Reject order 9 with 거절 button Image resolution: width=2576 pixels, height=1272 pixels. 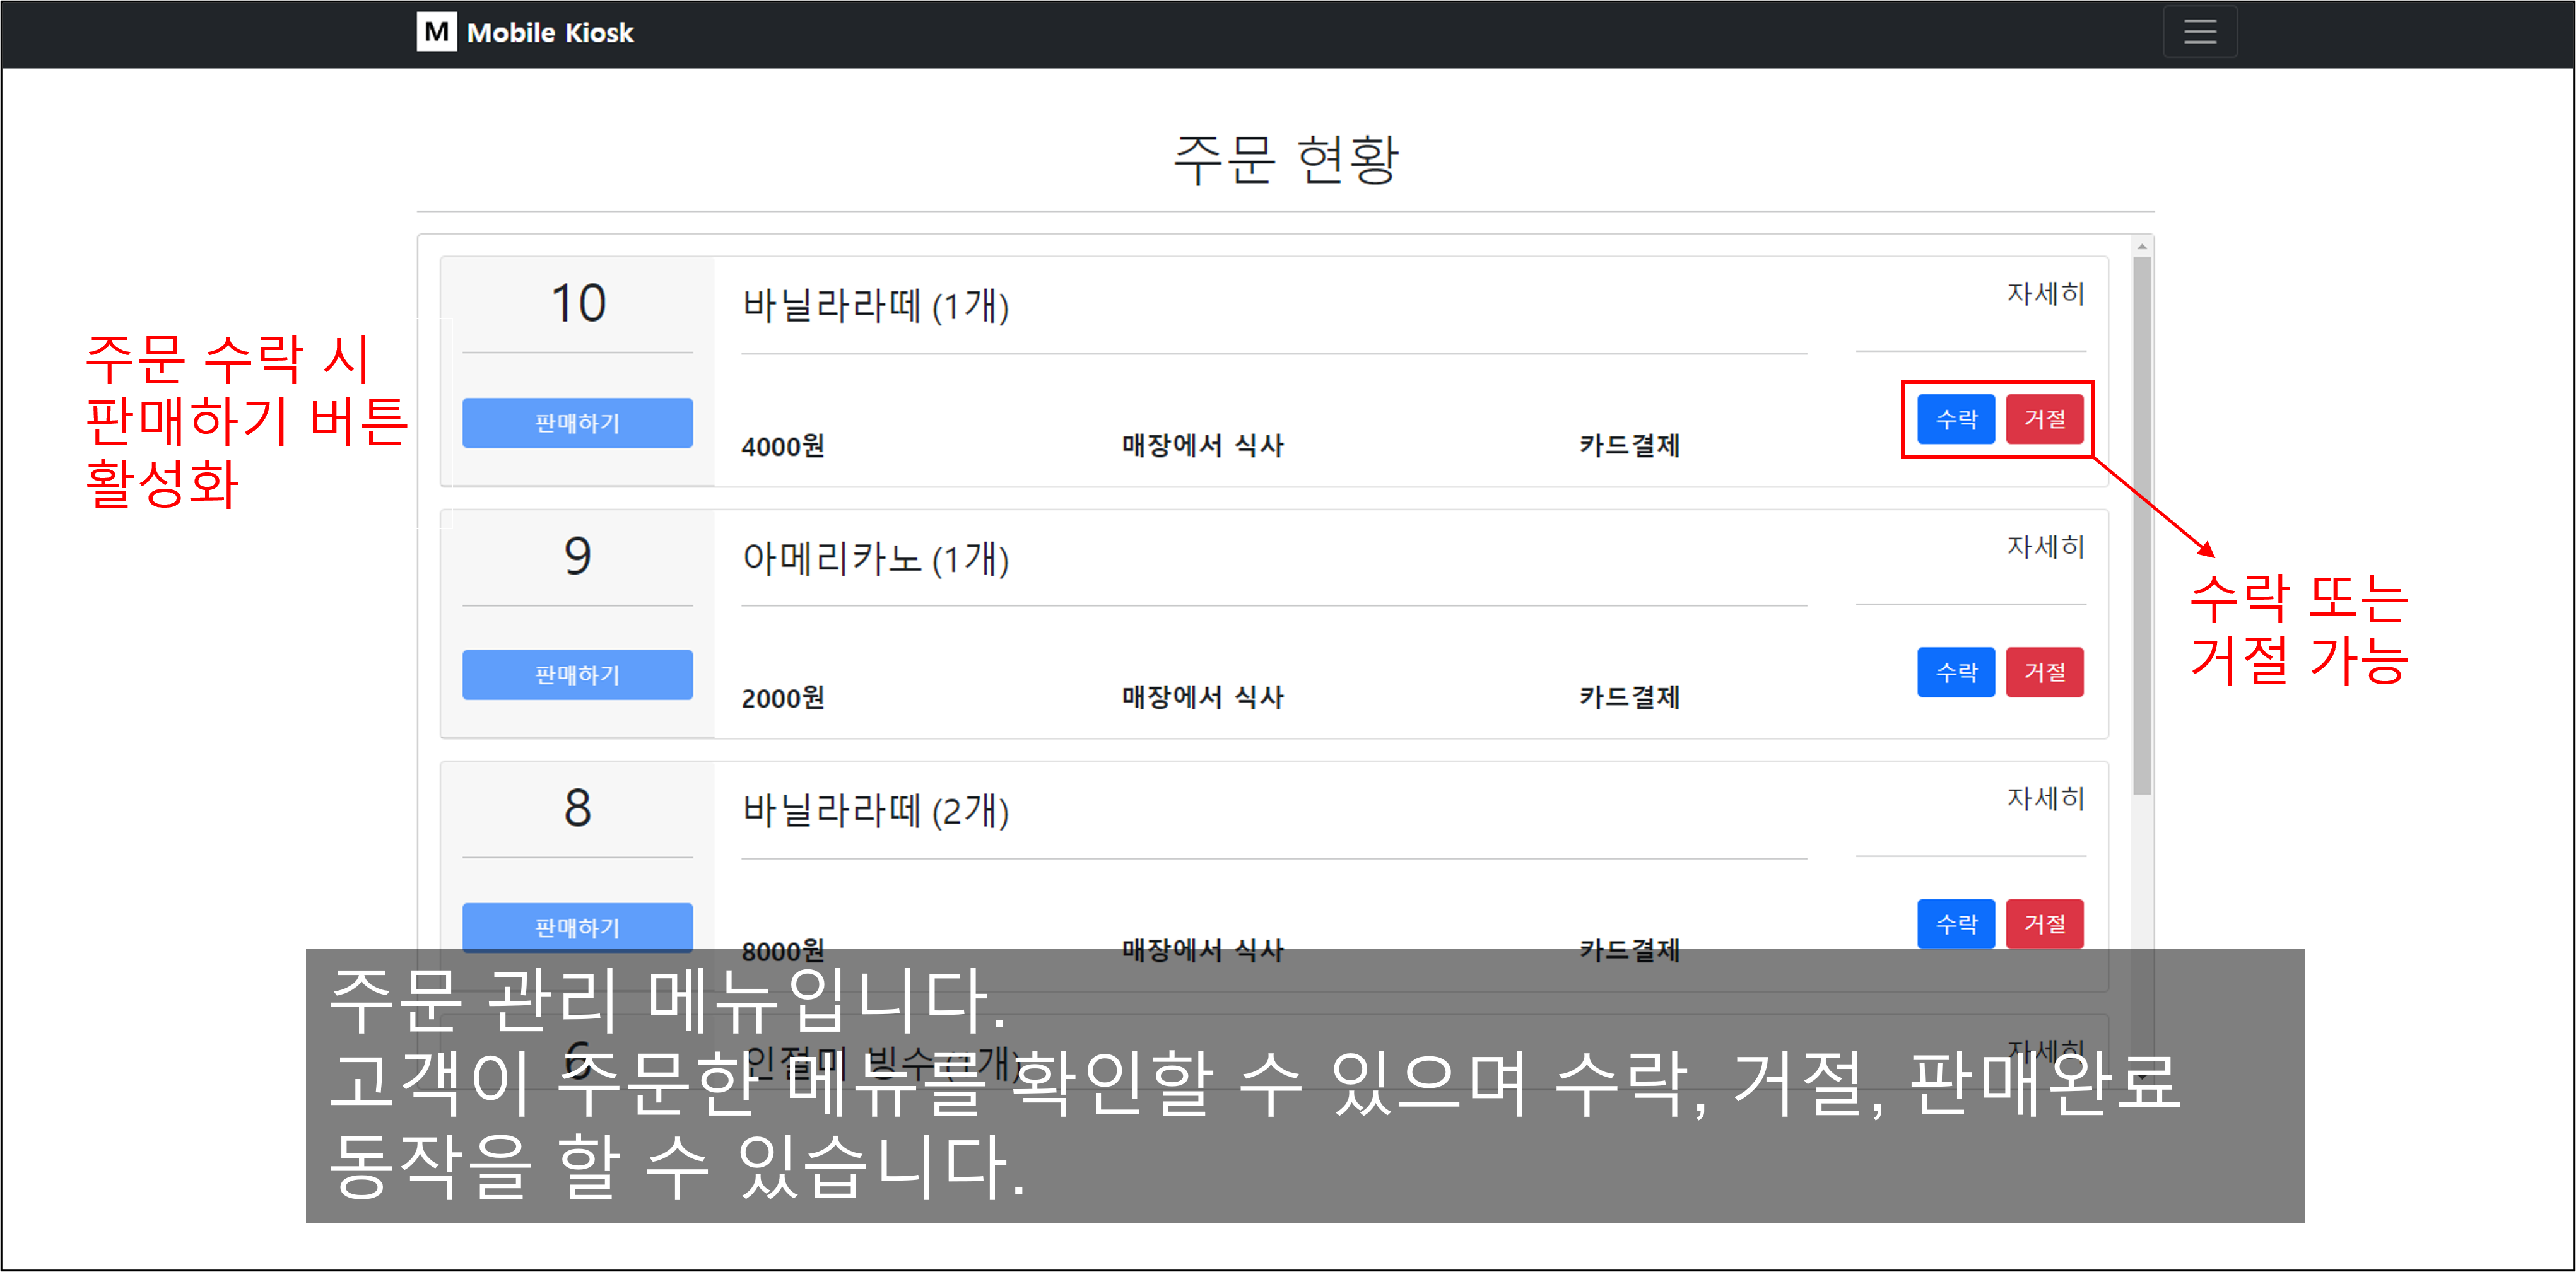(x=2044, y=672)
